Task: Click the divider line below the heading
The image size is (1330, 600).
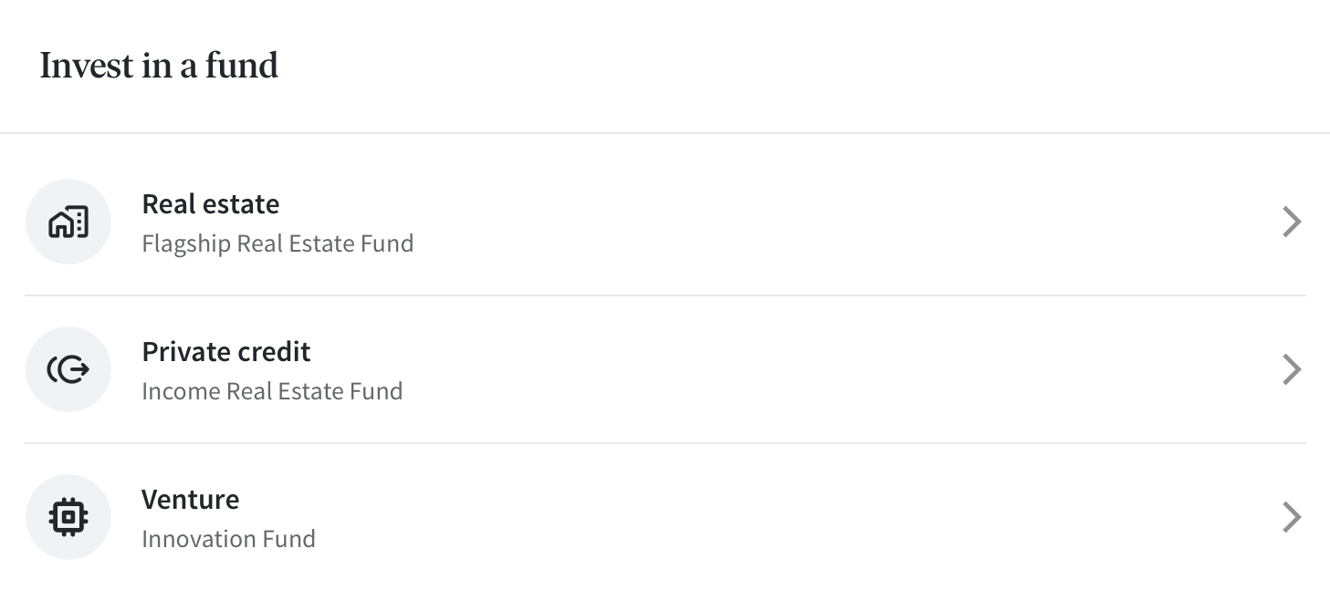Action: [x=665, y=133]
